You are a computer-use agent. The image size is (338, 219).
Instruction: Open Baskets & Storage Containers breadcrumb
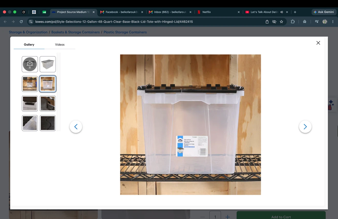tap(75, 32)
